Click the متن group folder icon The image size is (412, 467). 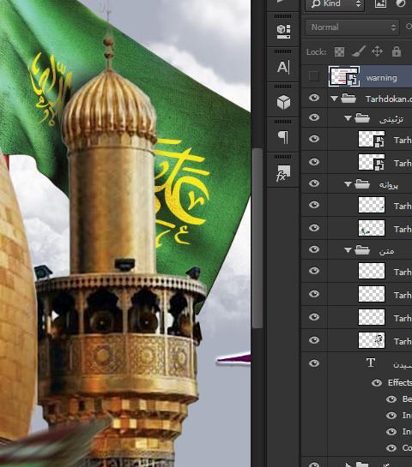362,250
